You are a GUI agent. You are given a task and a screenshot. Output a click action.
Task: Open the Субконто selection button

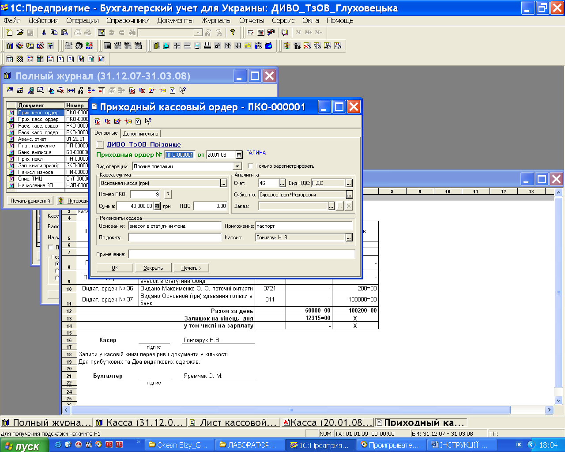click(349, 195)
